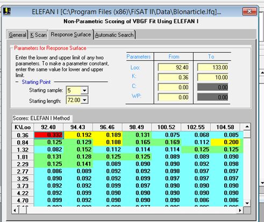
Task: Collapse the Starting Point section
Action: 17,82
